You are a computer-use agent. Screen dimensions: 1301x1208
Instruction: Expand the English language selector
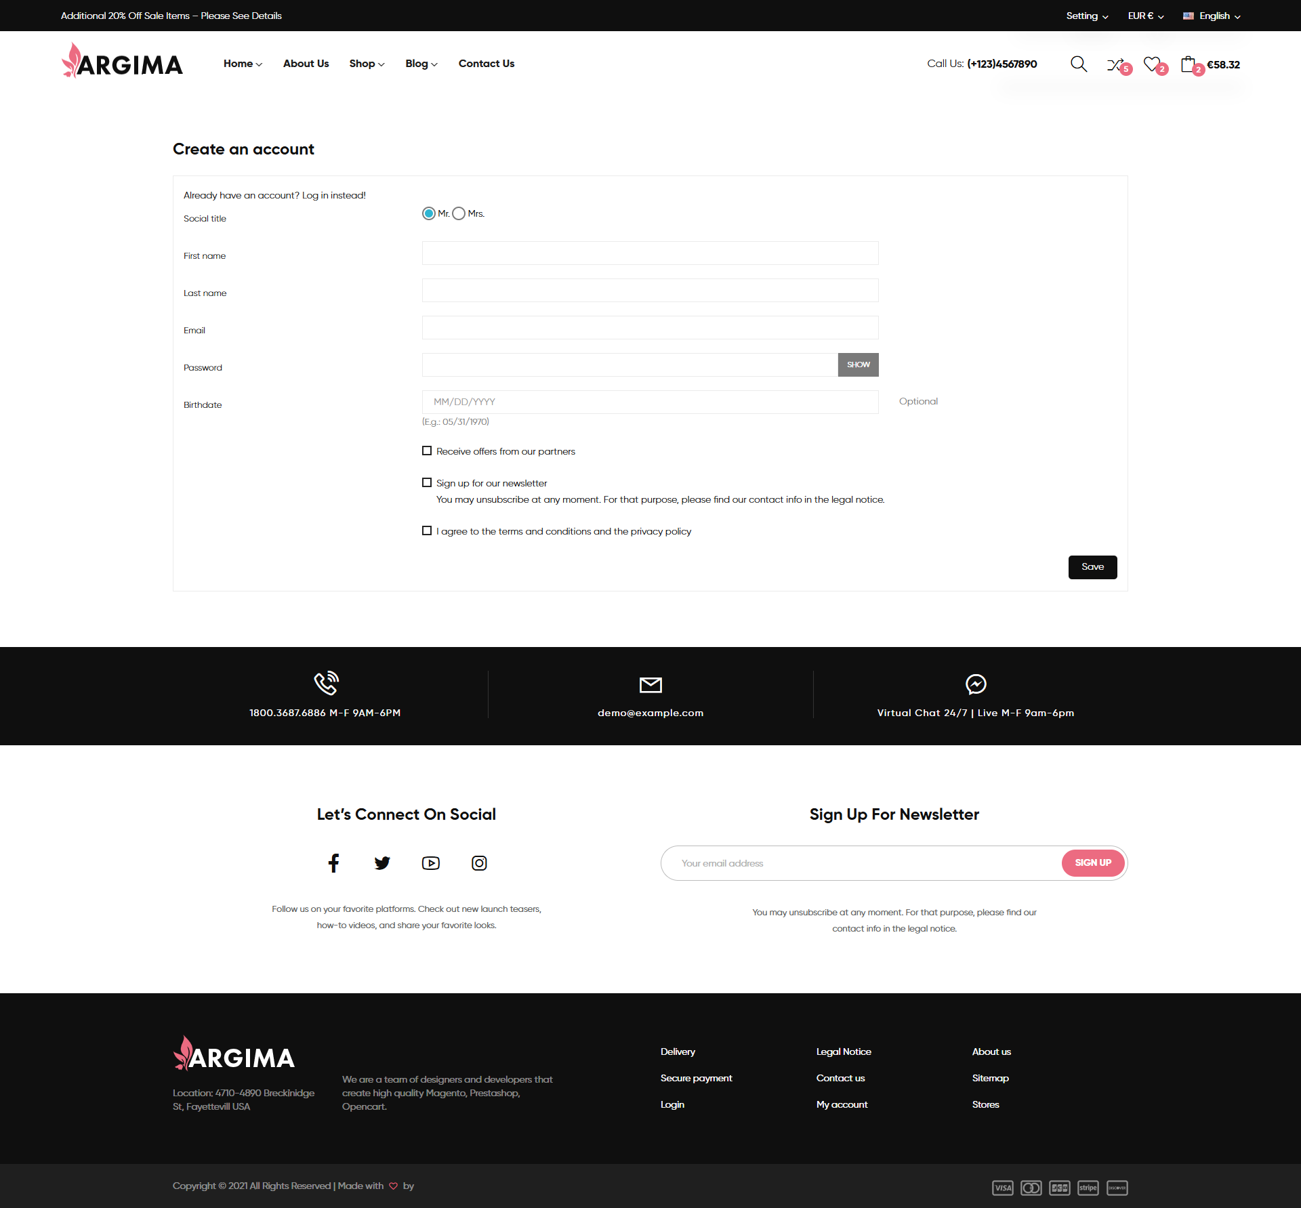(1213, 16)
